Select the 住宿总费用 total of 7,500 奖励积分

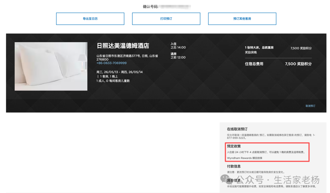pyautogui.click(x=298, y=64)
